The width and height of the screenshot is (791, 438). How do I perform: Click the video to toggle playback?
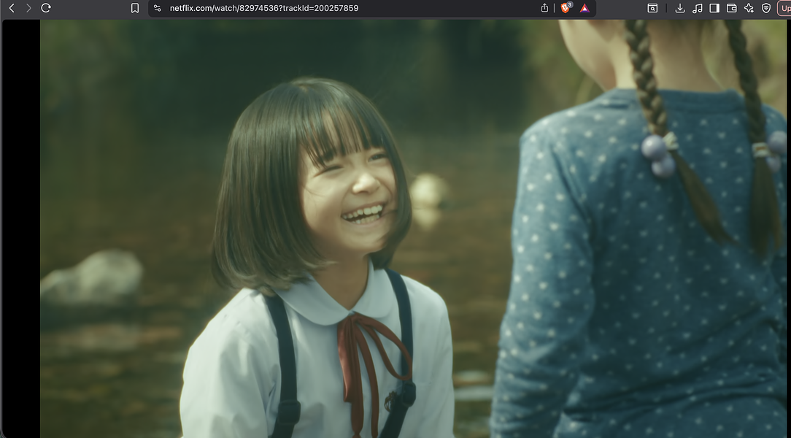pos(413,228)
